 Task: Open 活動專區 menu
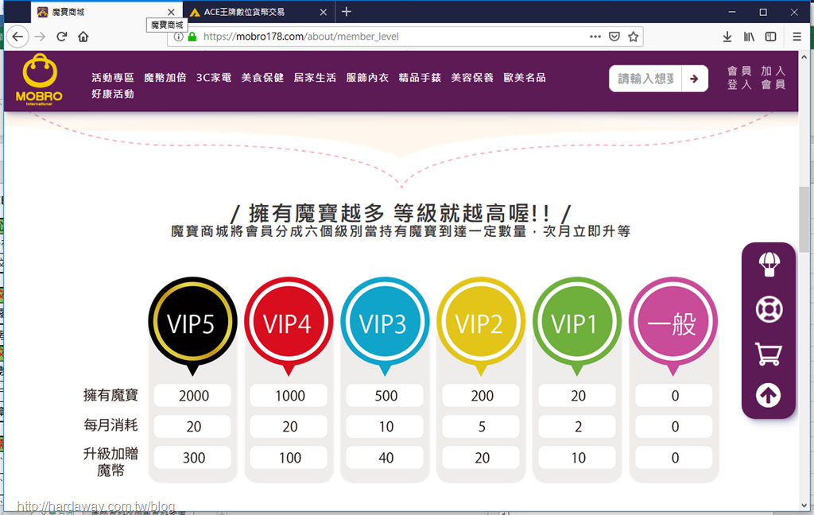click(113, 78)
